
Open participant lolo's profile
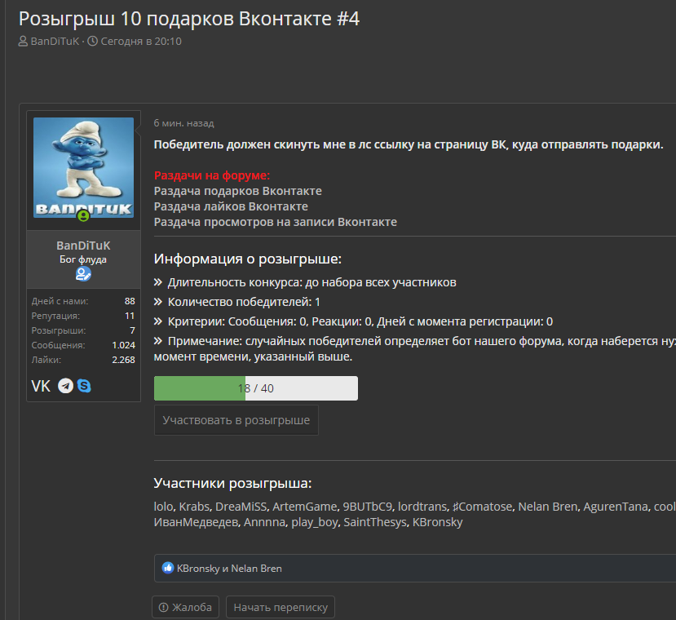(x=163, y=507)
